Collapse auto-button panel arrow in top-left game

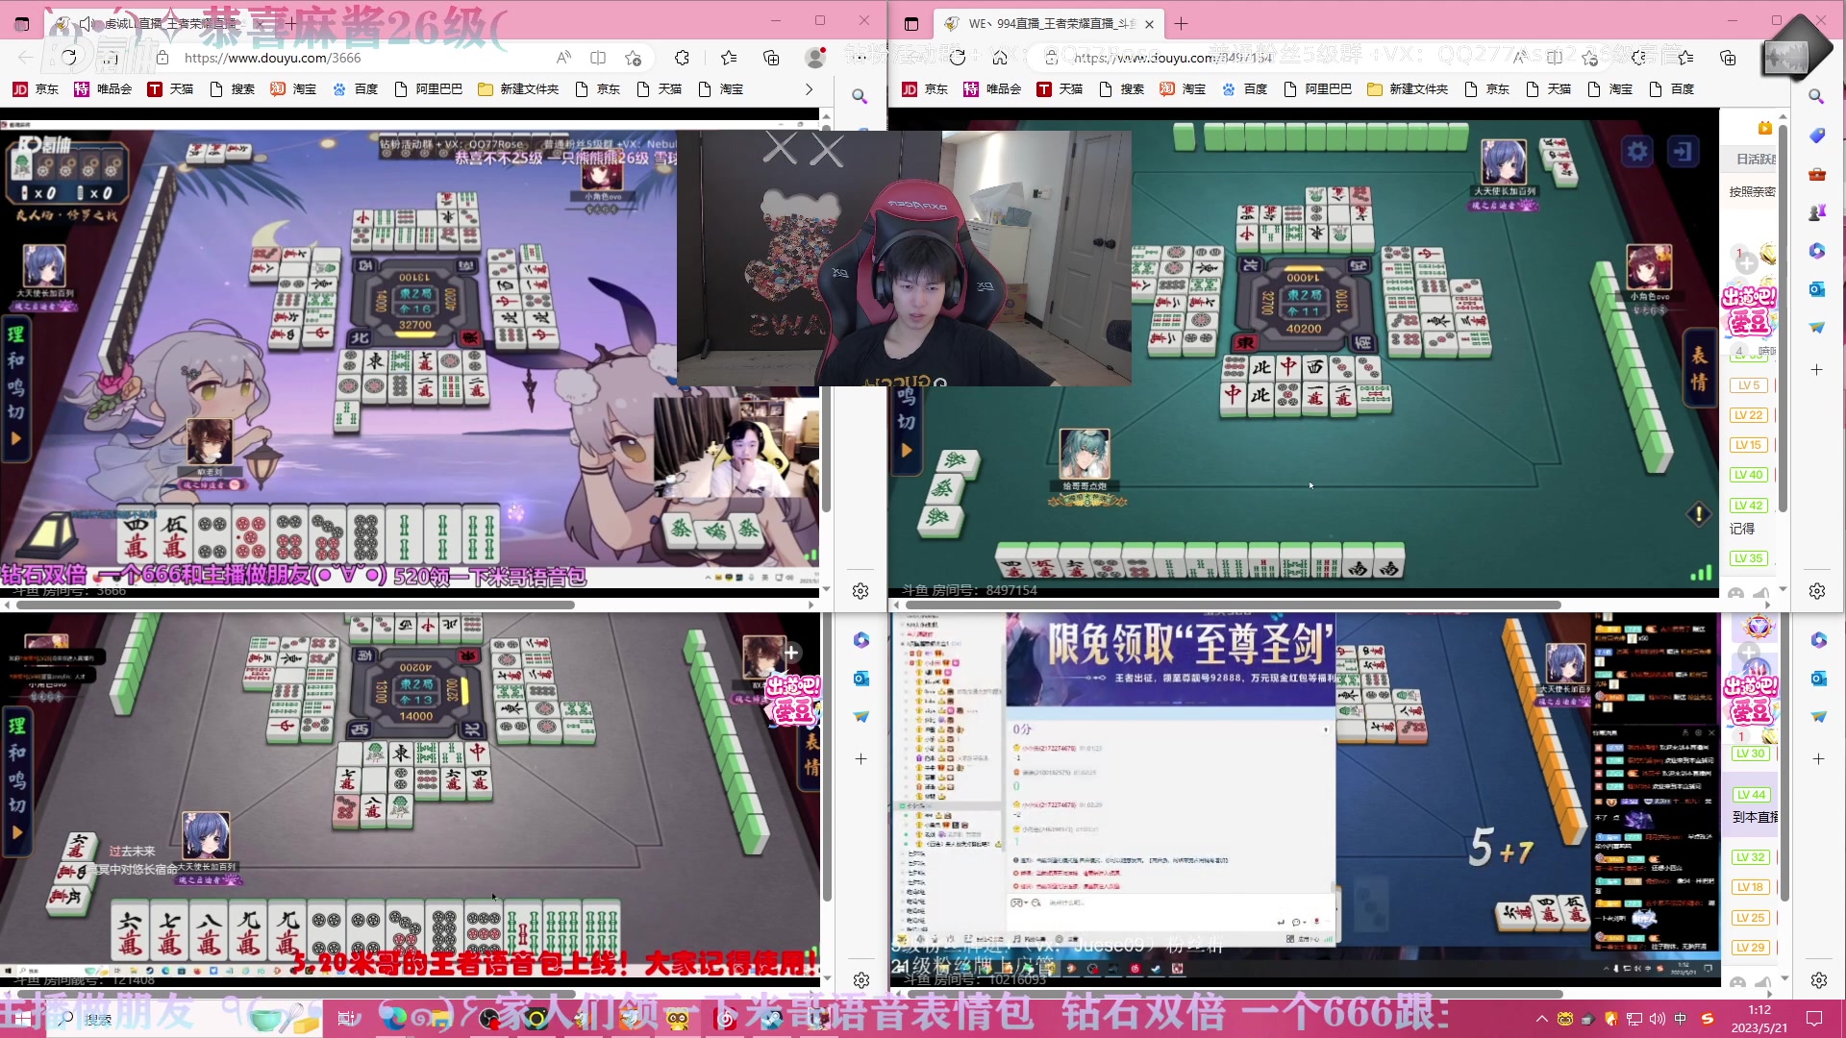coord(16,438)
